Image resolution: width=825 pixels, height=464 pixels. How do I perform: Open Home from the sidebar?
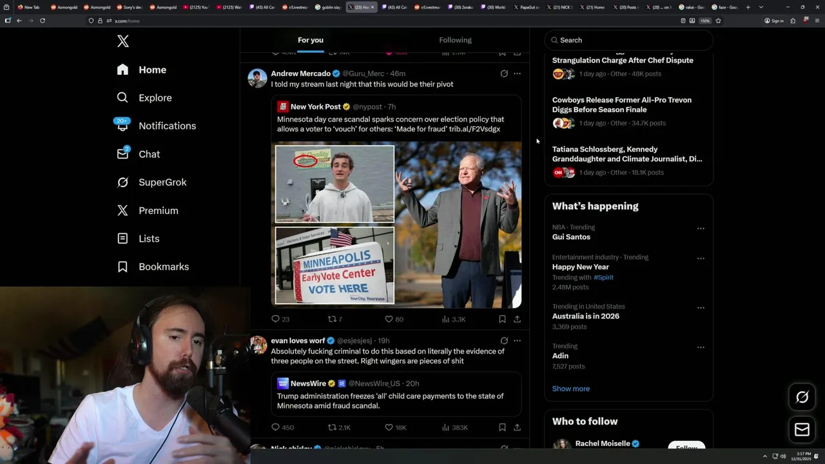click(142, 70)
